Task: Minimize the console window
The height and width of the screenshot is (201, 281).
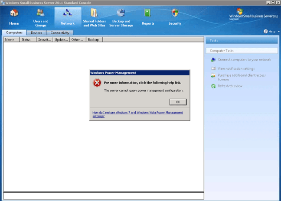Action: [x=268, y=3]
